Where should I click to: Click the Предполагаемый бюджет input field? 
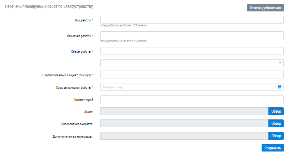click(192, 75)
